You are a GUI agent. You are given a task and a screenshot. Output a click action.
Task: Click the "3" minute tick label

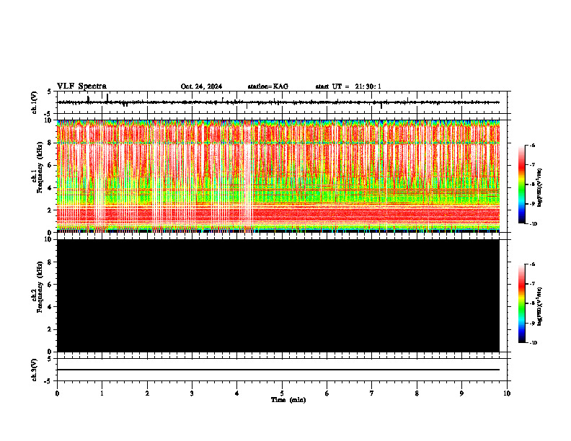click(x=192, y=393)
